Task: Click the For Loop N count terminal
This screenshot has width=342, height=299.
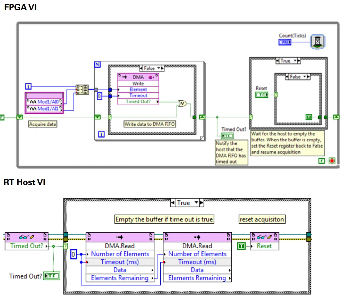Action: point(97,65)
